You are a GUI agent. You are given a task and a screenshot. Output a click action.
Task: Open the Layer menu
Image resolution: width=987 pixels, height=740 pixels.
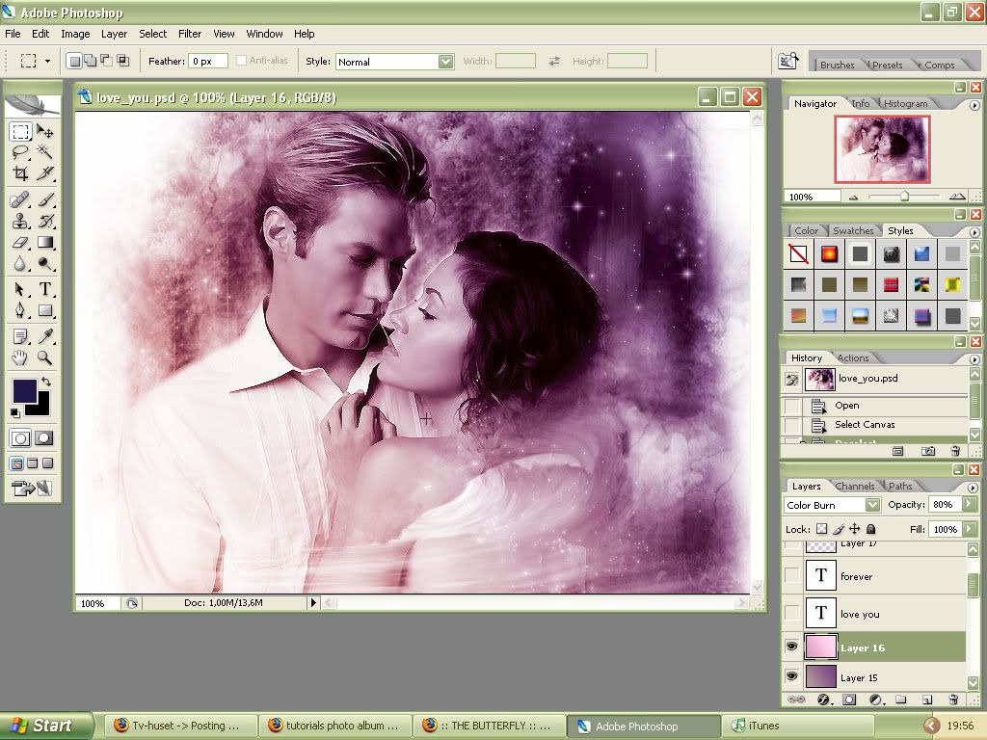[114, 34]
